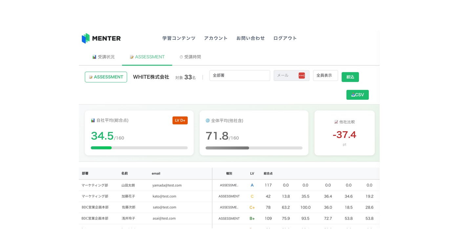Click the 71.8 overall average score
462x252 pixels.
(217, 136)
